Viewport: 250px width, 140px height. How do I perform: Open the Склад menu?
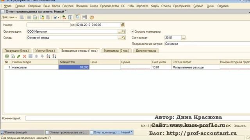tap(94, 6)
